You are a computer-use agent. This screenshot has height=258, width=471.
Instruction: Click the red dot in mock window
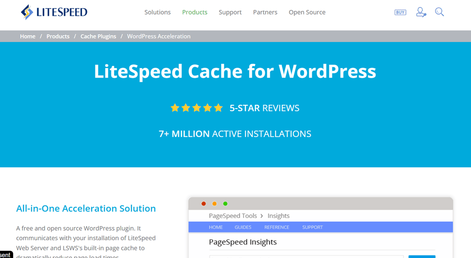(203, 204)
